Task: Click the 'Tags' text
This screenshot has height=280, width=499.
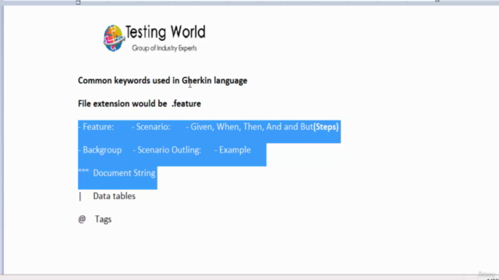Action: click(103, 219)
